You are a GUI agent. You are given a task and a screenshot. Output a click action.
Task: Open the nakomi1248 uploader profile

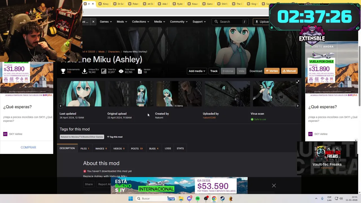coord(209,118)
